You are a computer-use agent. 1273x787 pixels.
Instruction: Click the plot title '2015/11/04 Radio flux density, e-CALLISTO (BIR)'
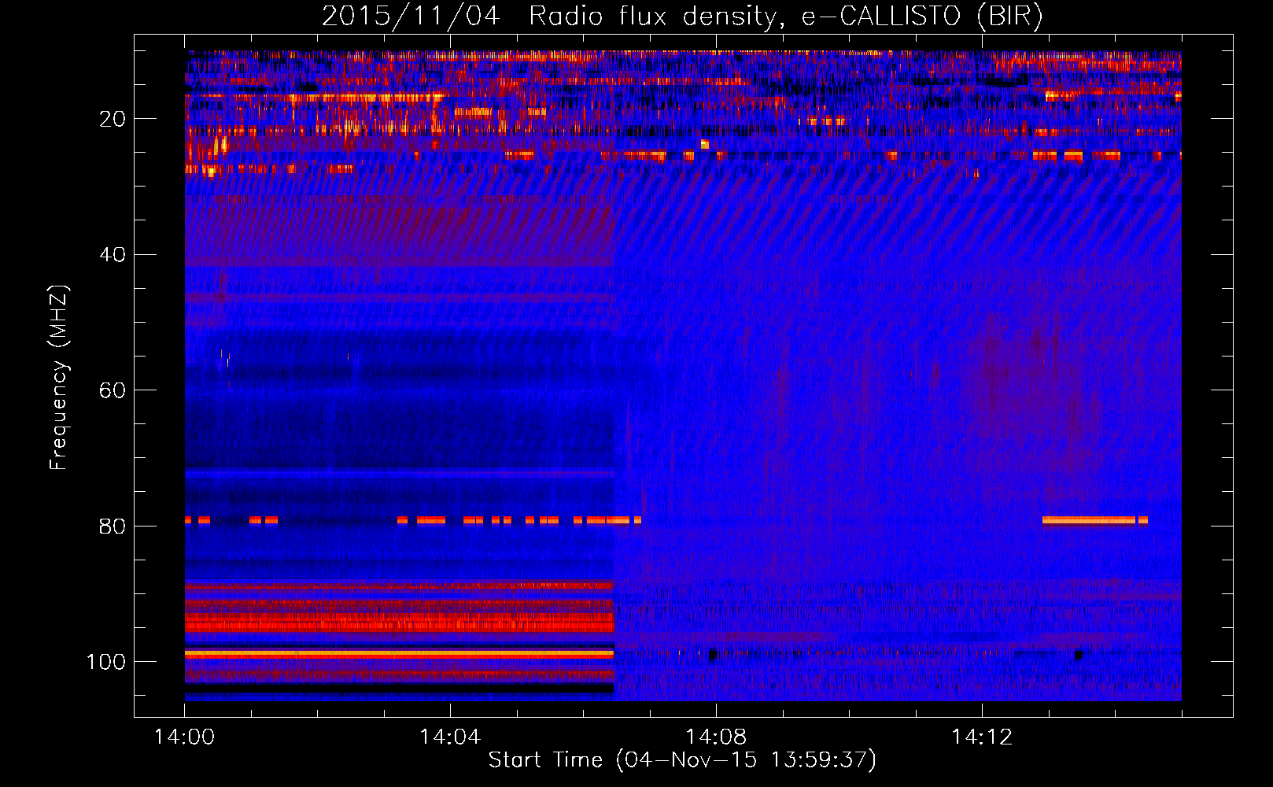click(x=682, y=16)
